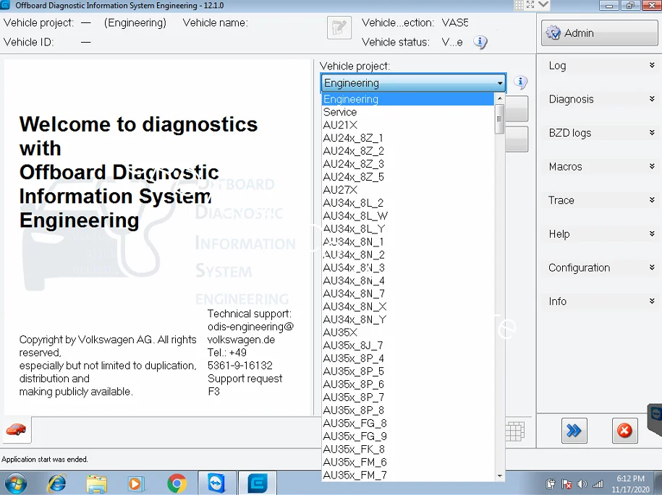The image size is (662, 495).
Task: Click project list scroll down arrow
Action: [499, 475]
